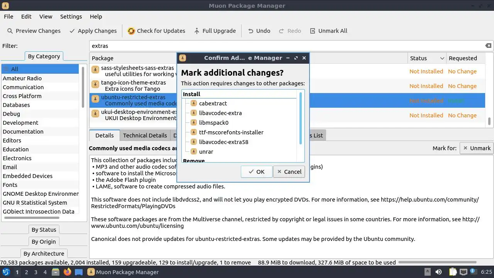
Task: Open the Settings menu
Action: click(71, 17)
